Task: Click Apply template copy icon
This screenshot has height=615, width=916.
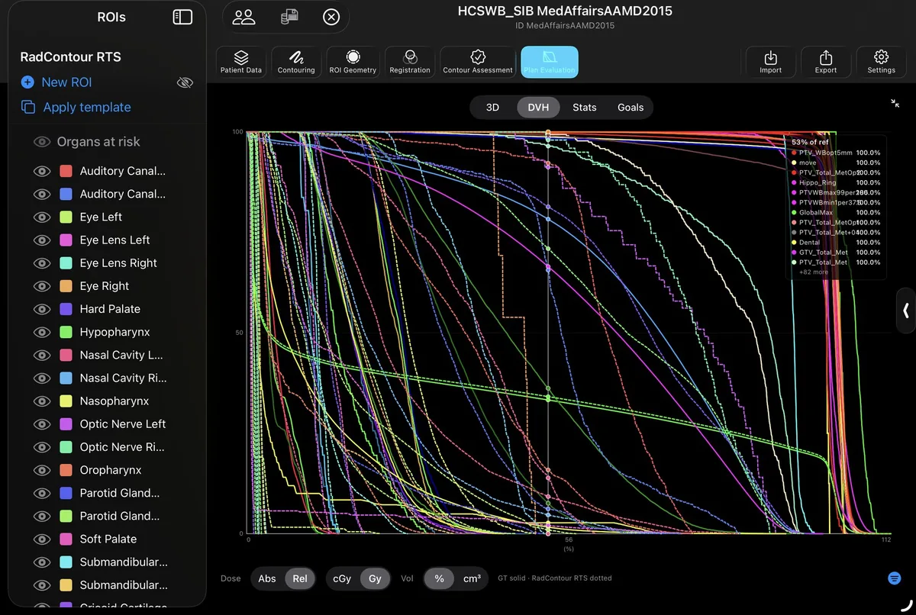Action: point(28,108)
